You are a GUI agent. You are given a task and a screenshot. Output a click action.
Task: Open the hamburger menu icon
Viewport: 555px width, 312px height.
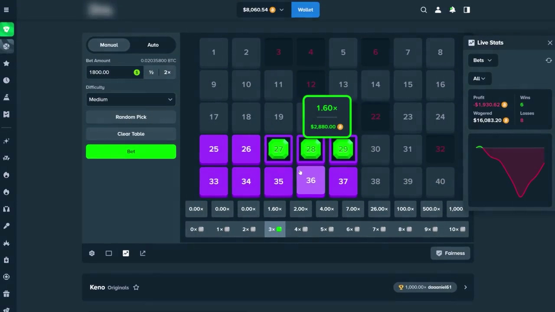(6, 10)
